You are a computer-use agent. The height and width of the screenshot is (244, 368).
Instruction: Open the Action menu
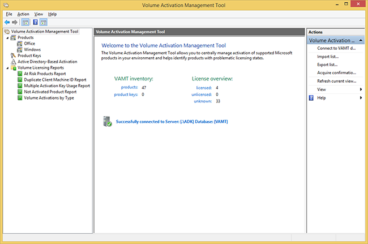pyautogui.click(x=23, y=14)
